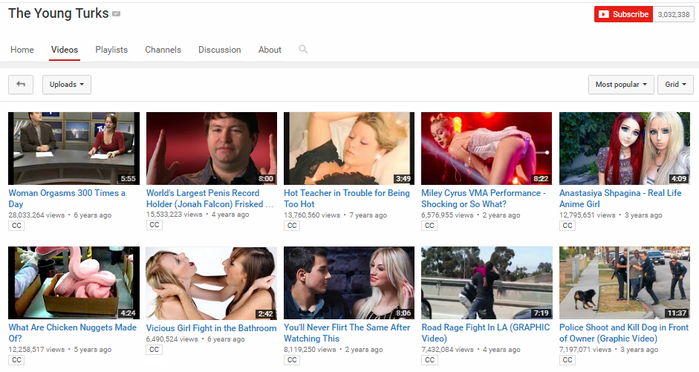Click the Miley Cyrus VMA Performance thumbnail
The width and height of the screenshot is (699, 372).
pos(487,149)
